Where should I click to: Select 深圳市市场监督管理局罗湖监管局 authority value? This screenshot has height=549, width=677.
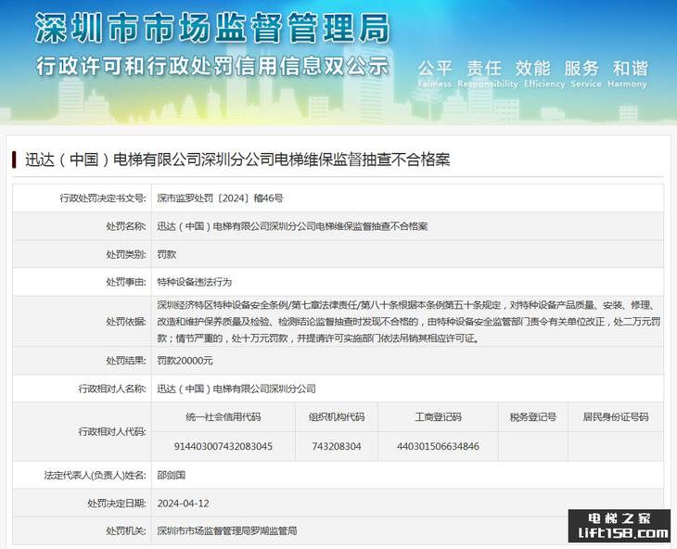[227, 530]
